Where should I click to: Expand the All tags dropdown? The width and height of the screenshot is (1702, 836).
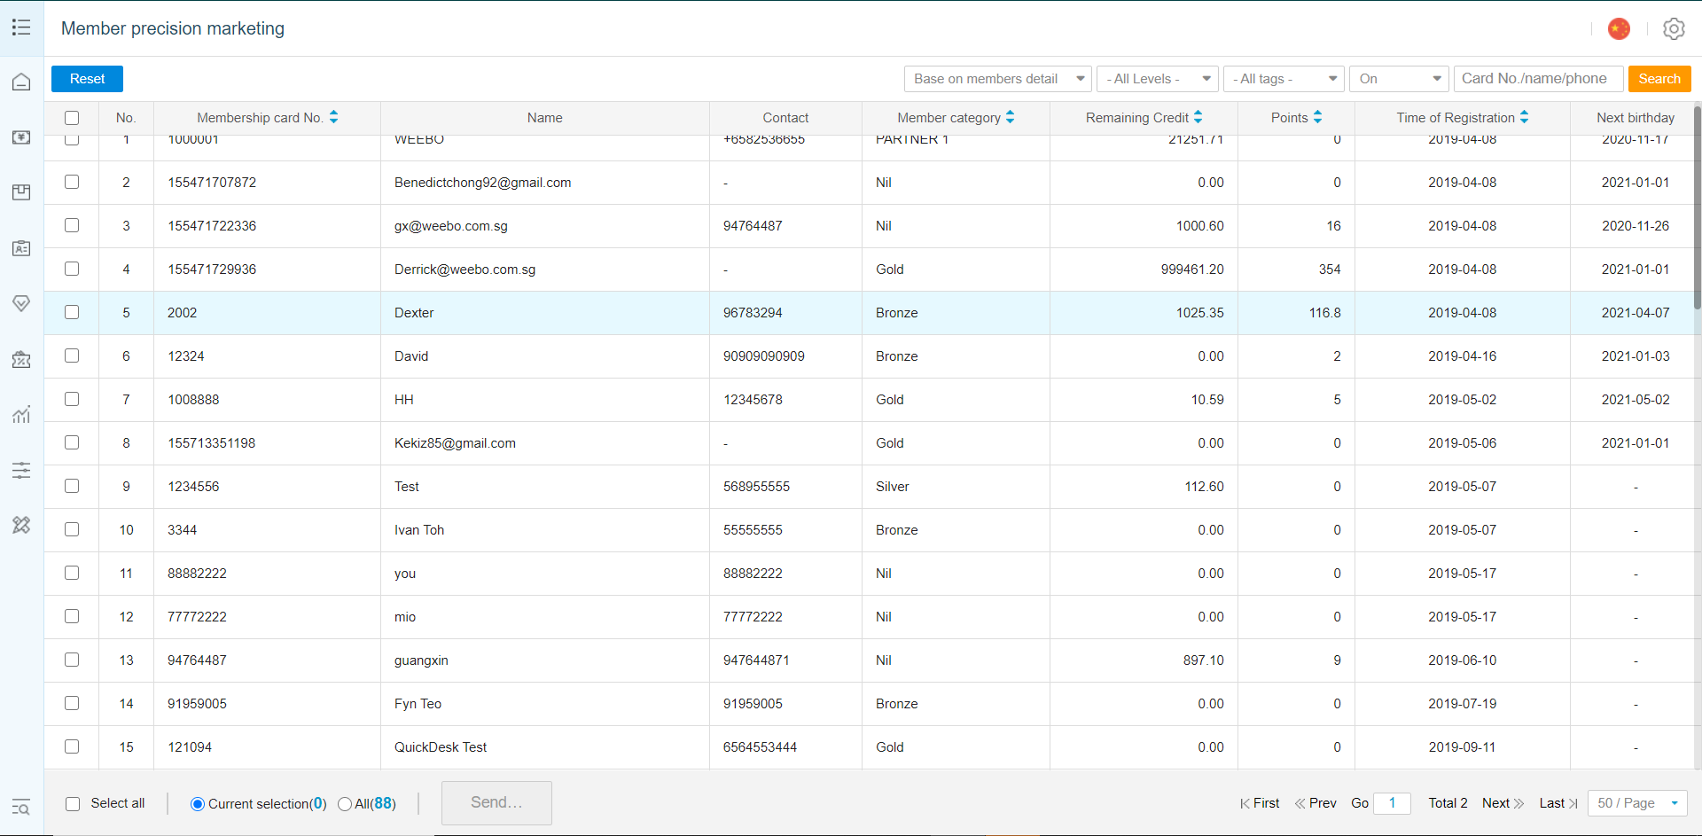1284,79
